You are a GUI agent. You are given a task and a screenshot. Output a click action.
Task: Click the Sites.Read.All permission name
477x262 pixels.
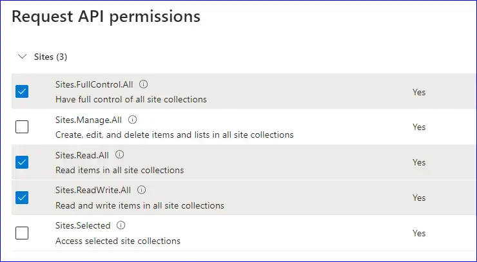tap(83, 154)
